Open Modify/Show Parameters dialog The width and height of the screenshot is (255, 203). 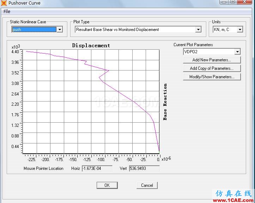(212, 77)
